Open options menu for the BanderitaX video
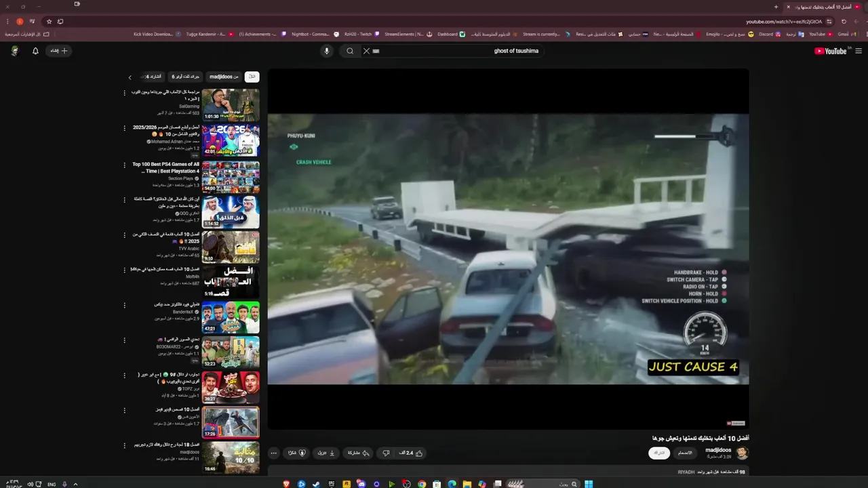 click(124, 305)
